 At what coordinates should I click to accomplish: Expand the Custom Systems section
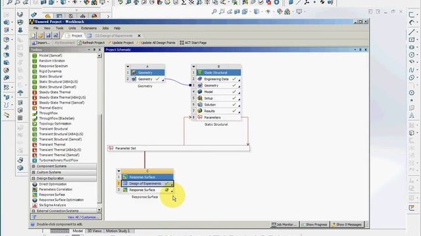pos(34,172)
